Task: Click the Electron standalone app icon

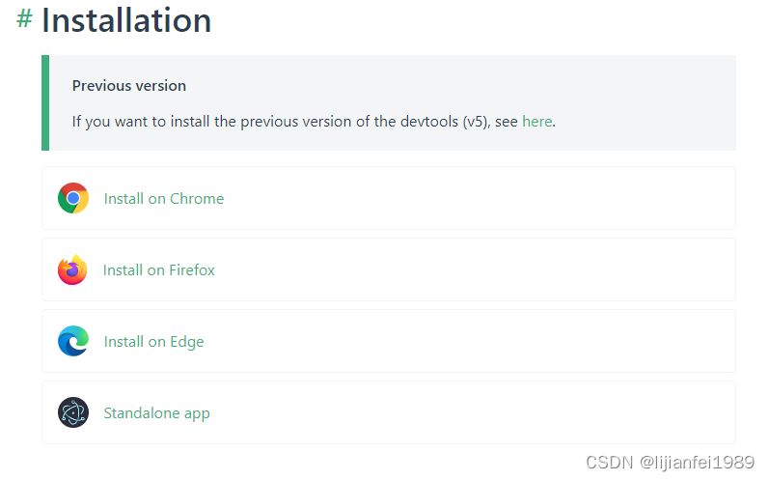Action: tap(73, 413)
